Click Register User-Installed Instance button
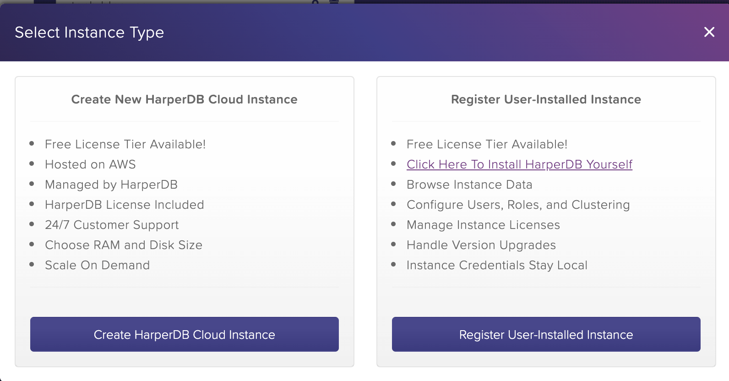Viewport: 729px width, 381px height. [x=546, y=334]
